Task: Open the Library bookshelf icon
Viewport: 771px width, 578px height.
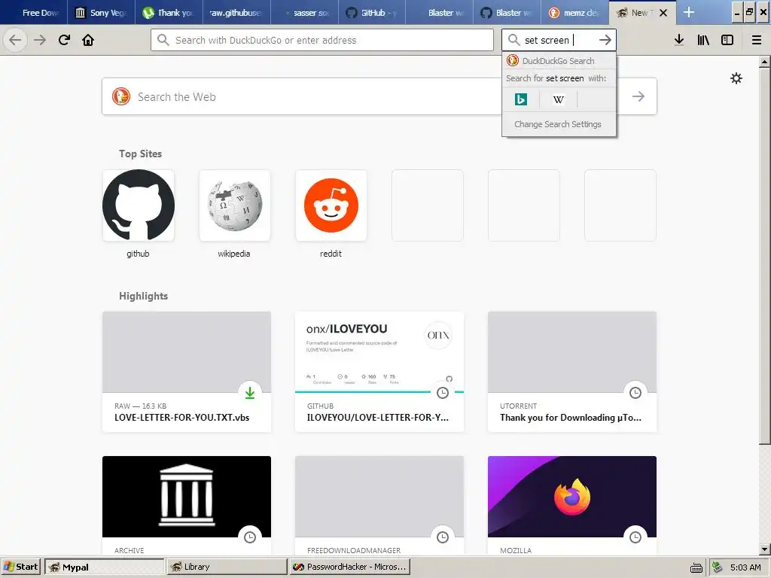Action: click(703, 40)
